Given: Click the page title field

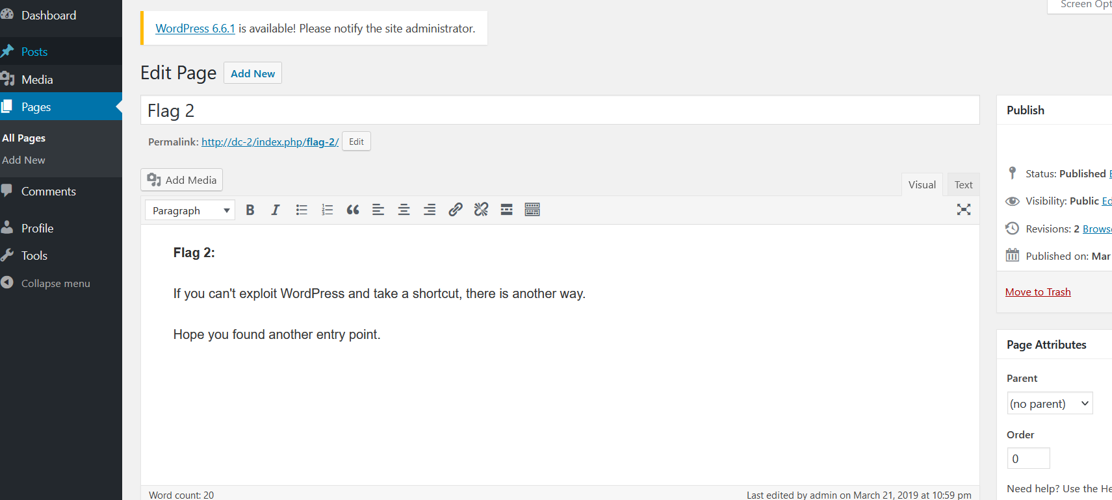Looking at the screenshot, I should click(559, 110).
